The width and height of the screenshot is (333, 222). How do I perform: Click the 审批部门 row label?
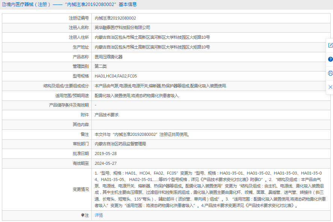(x=81, y=144)
